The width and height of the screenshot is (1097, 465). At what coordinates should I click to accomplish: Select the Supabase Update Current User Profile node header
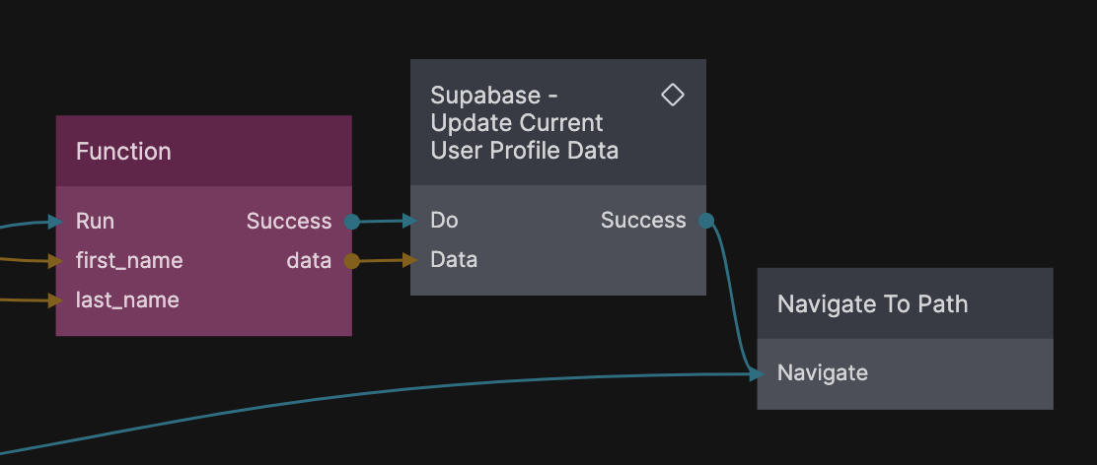pyautogui.click(x=524, y=122)
